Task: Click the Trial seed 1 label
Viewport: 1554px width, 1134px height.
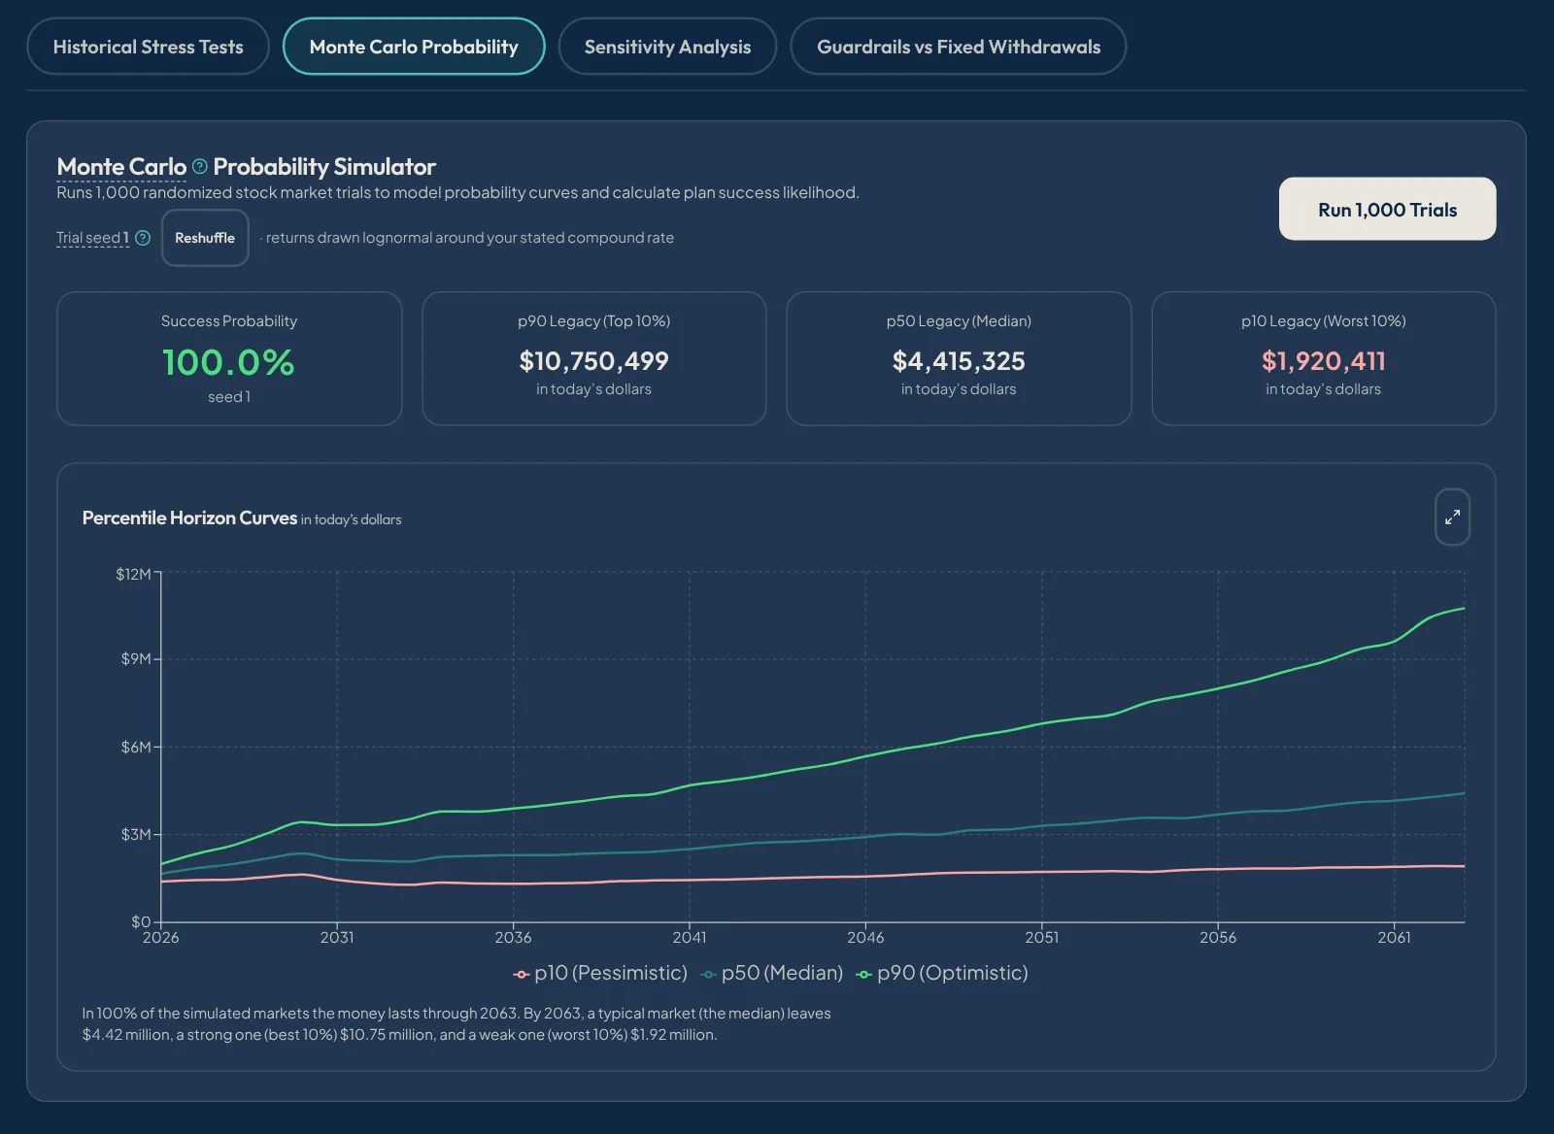Action: [x=92, y=238]
